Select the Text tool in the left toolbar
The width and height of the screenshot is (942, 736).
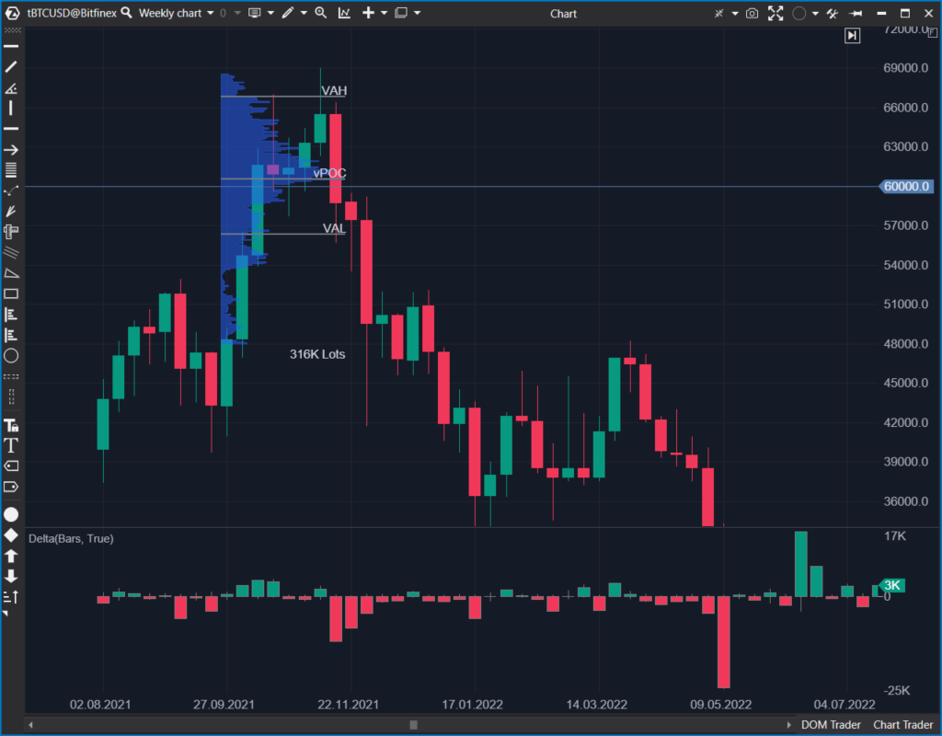11,445
